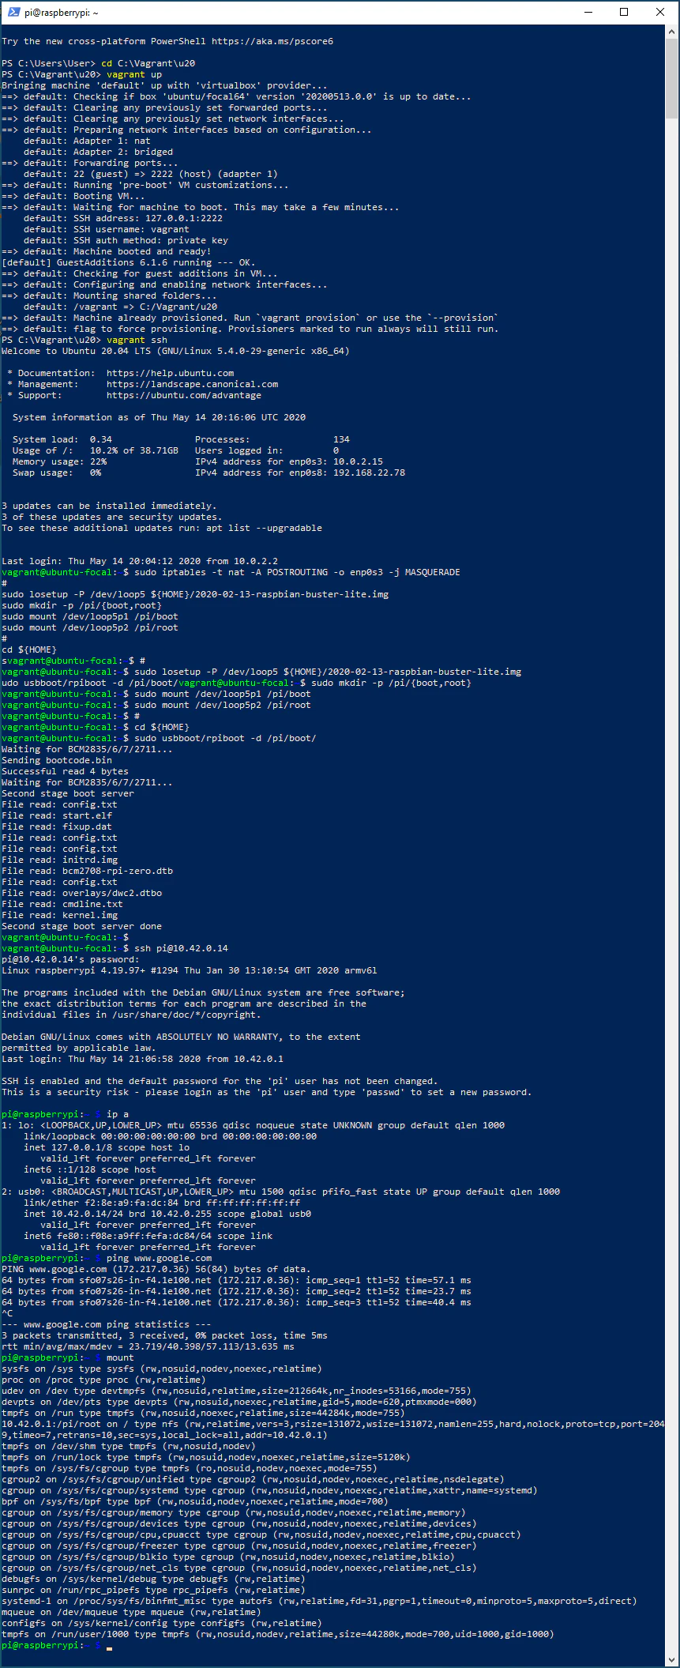This screenshot has height=1668, width=680.
Task: Click the 'cd C:\Vagrant\u20' command
Action: (x=148, y=63)
